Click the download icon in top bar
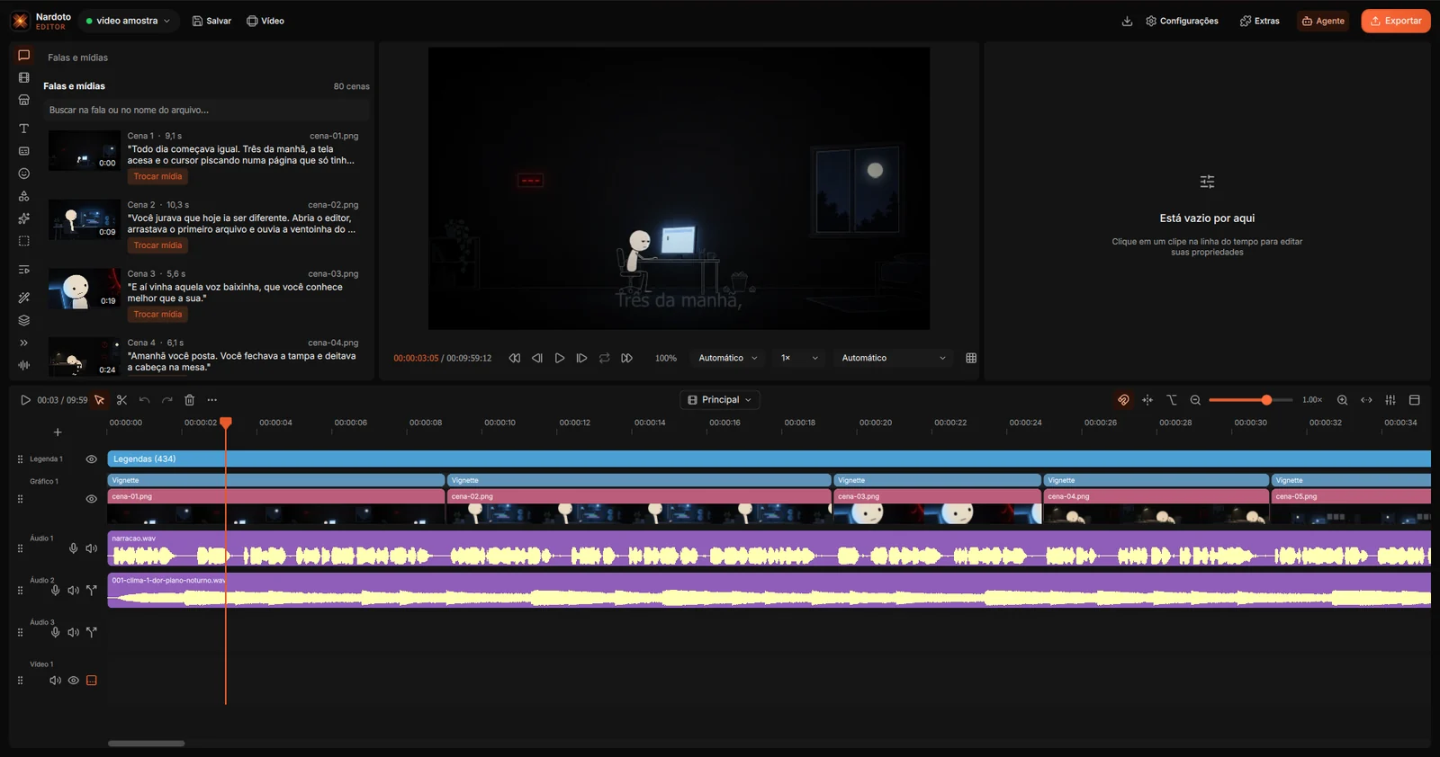 [x=1127, y=21]
